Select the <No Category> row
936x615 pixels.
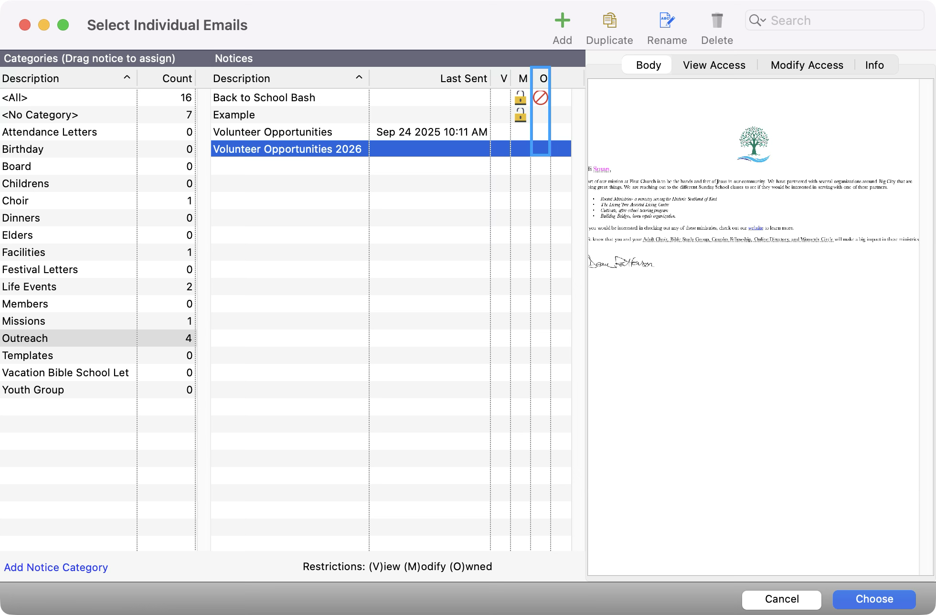(97, 115)
